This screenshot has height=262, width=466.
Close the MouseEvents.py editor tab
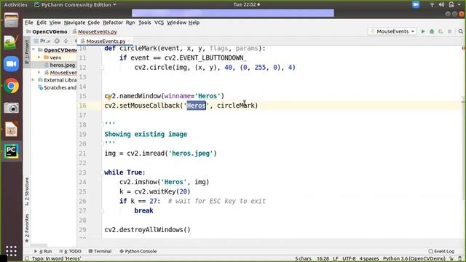(129, 41)
